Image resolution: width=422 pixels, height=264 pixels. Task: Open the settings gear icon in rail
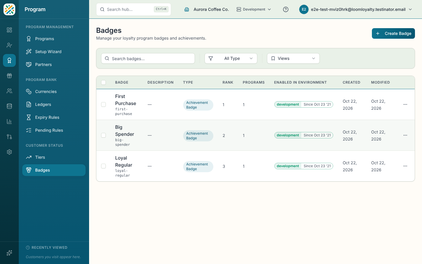[9, 152]
